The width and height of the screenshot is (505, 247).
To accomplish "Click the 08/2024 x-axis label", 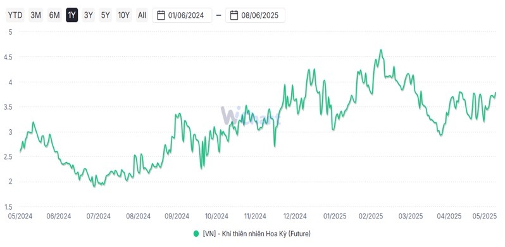I will [138, 216].
